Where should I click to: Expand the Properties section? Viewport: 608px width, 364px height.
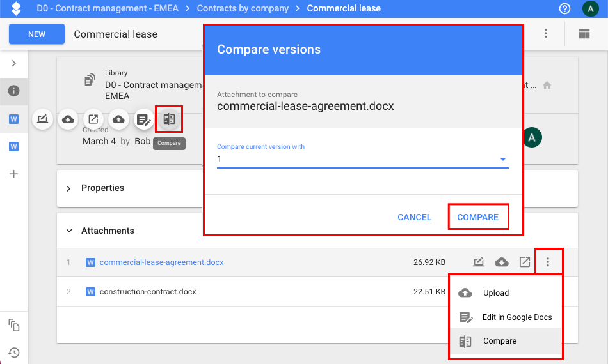coord(68,188)
